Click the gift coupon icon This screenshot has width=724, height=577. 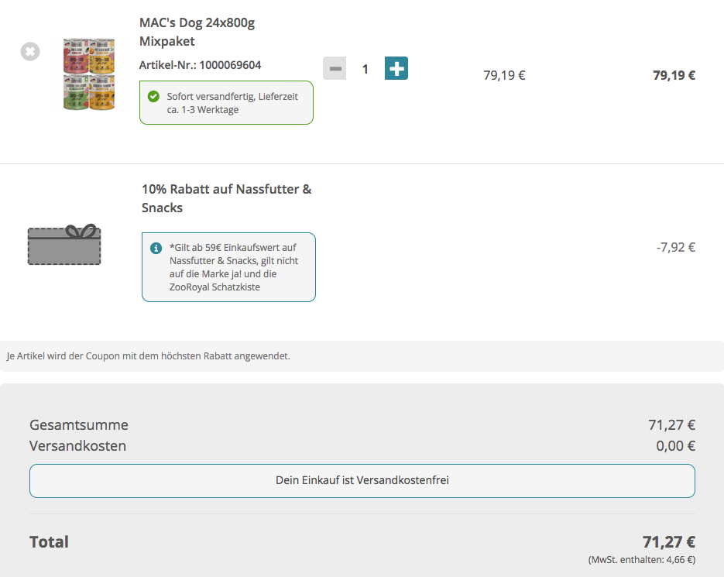coord(64,245)
